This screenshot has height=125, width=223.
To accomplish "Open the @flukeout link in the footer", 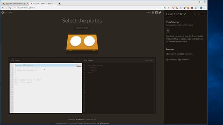I will click(x=80, y=119).
